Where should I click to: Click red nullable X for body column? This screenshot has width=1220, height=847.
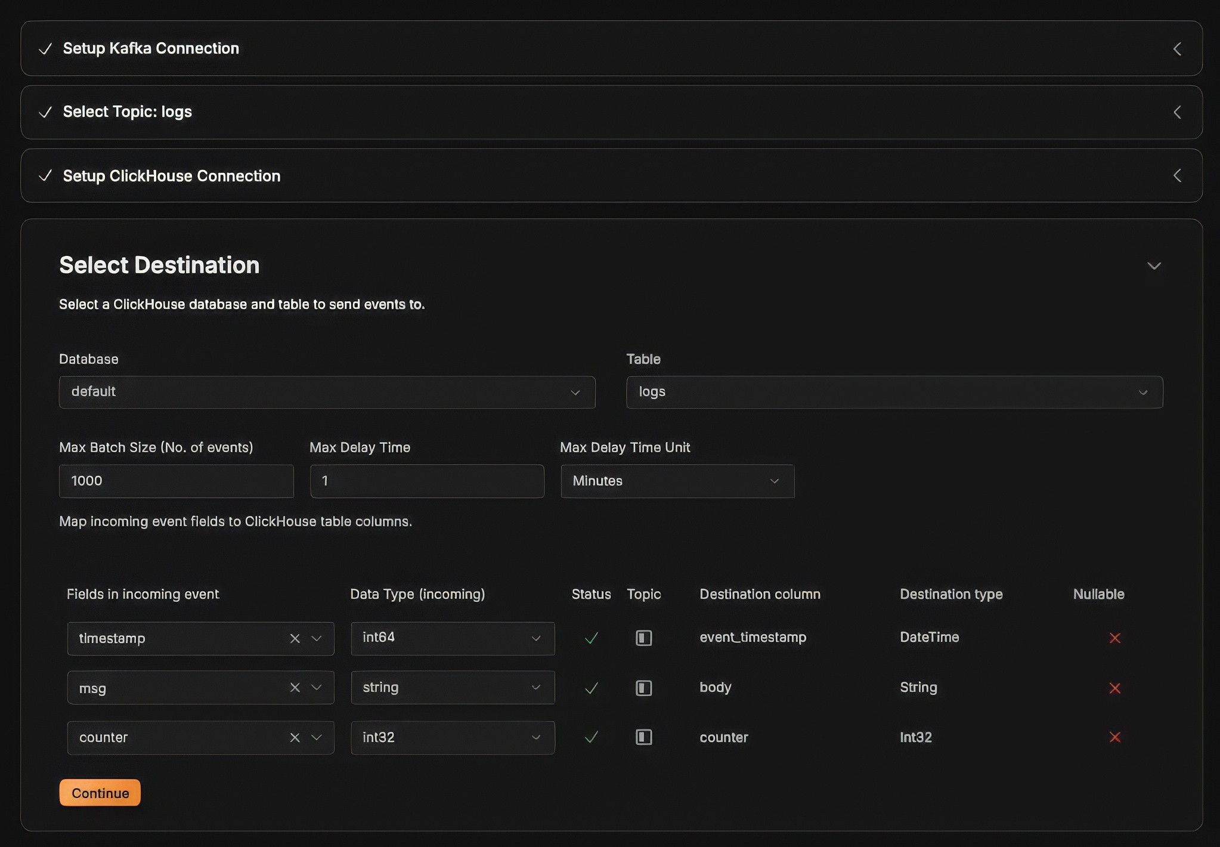point(1114,688)
